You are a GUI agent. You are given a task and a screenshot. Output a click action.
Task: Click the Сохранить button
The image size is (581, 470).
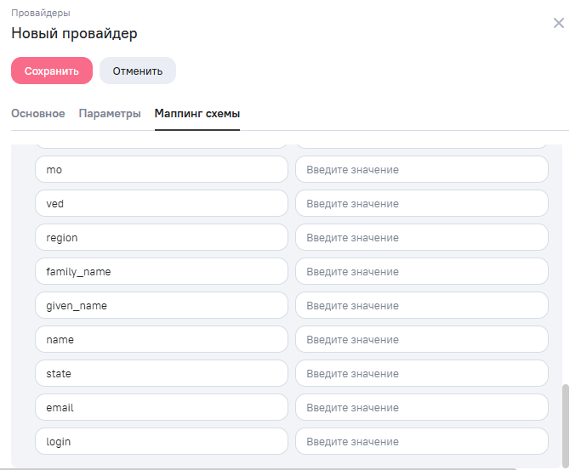51,71
